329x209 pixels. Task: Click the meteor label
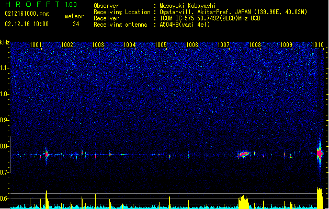74,16
